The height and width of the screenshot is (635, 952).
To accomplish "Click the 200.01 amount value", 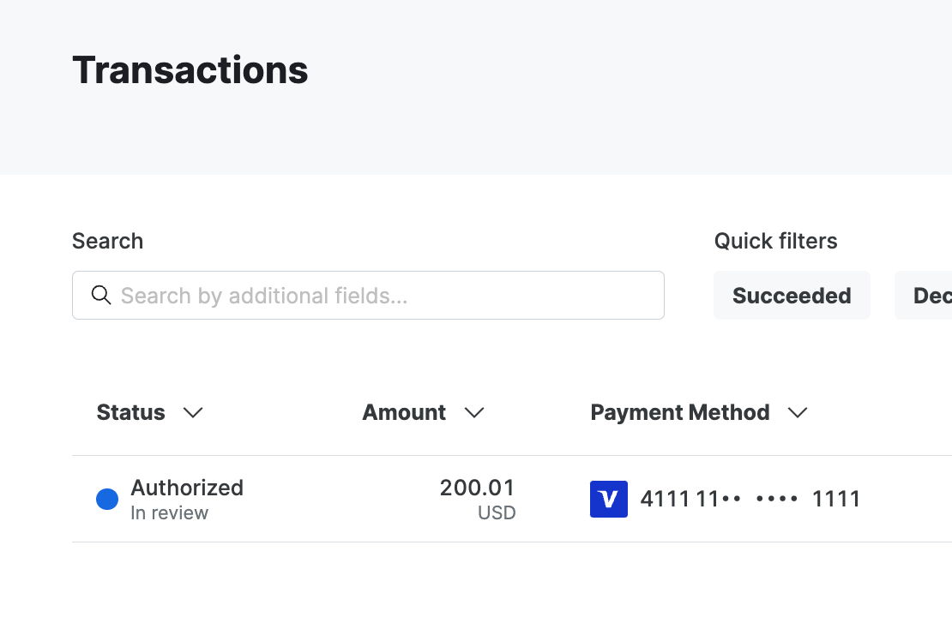I will [477, 487].
